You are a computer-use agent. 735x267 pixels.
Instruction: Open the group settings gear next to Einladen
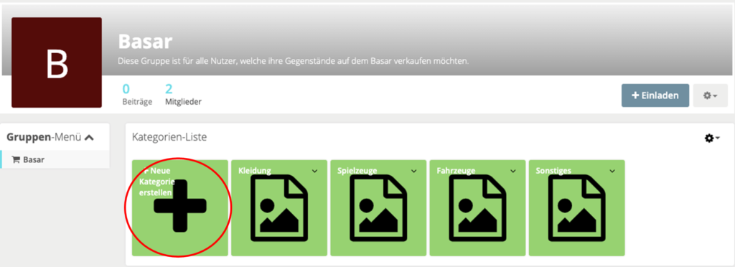click(x=710, y=95)
